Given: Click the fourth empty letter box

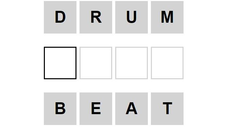Looking at the screenshot, I should tap(167, 63).
